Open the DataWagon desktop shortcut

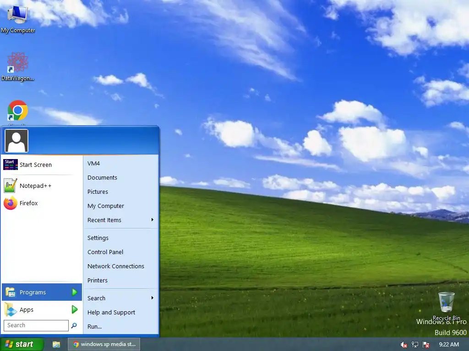(x=18, y=67)
